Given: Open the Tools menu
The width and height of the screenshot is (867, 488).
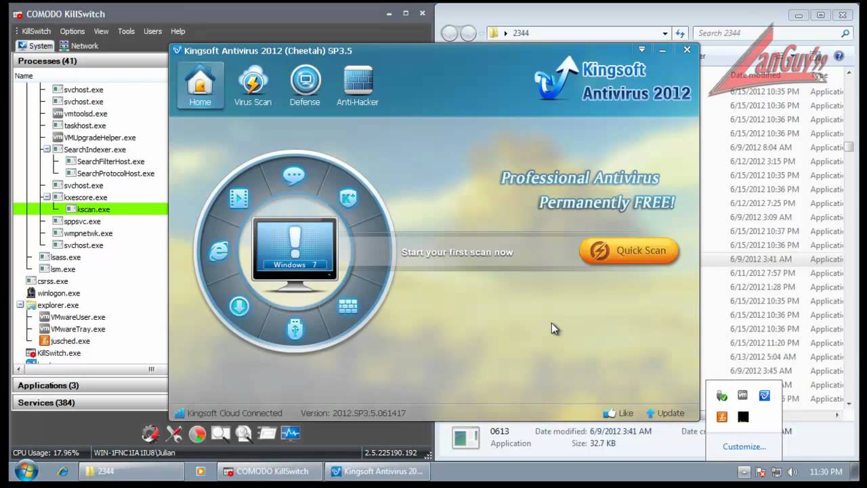Looking at the screenshot, I should click(x=126, y=31).
